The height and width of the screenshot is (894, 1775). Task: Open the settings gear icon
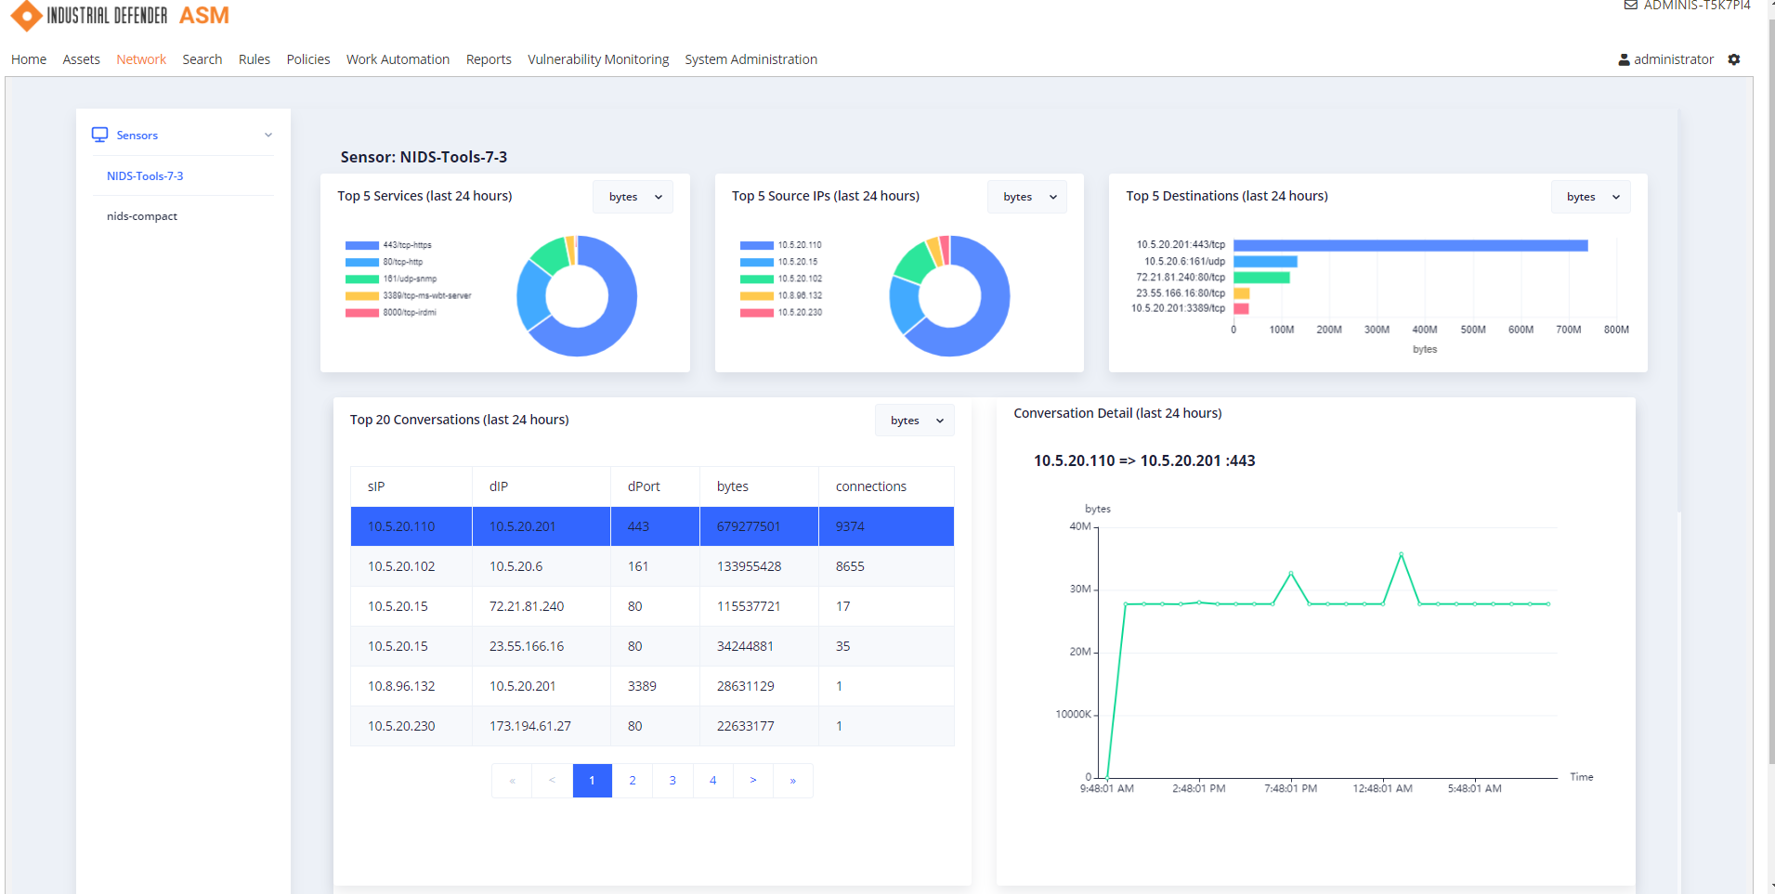1734,59
